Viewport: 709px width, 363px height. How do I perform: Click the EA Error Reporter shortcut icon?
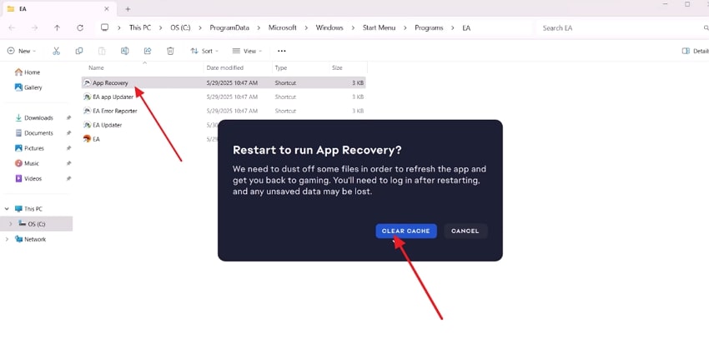point(88,111)
